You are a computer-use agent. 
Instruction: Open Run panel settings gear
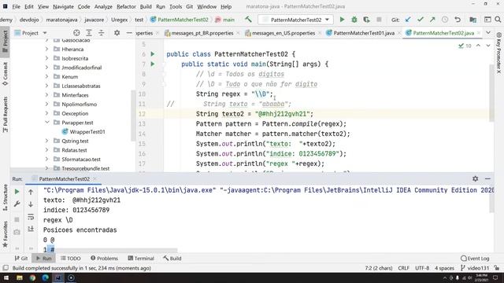click(x=476, y=178)
